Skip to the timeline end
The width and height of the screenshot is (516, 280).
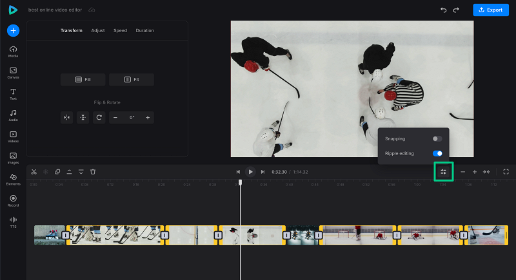click(263, 172)
